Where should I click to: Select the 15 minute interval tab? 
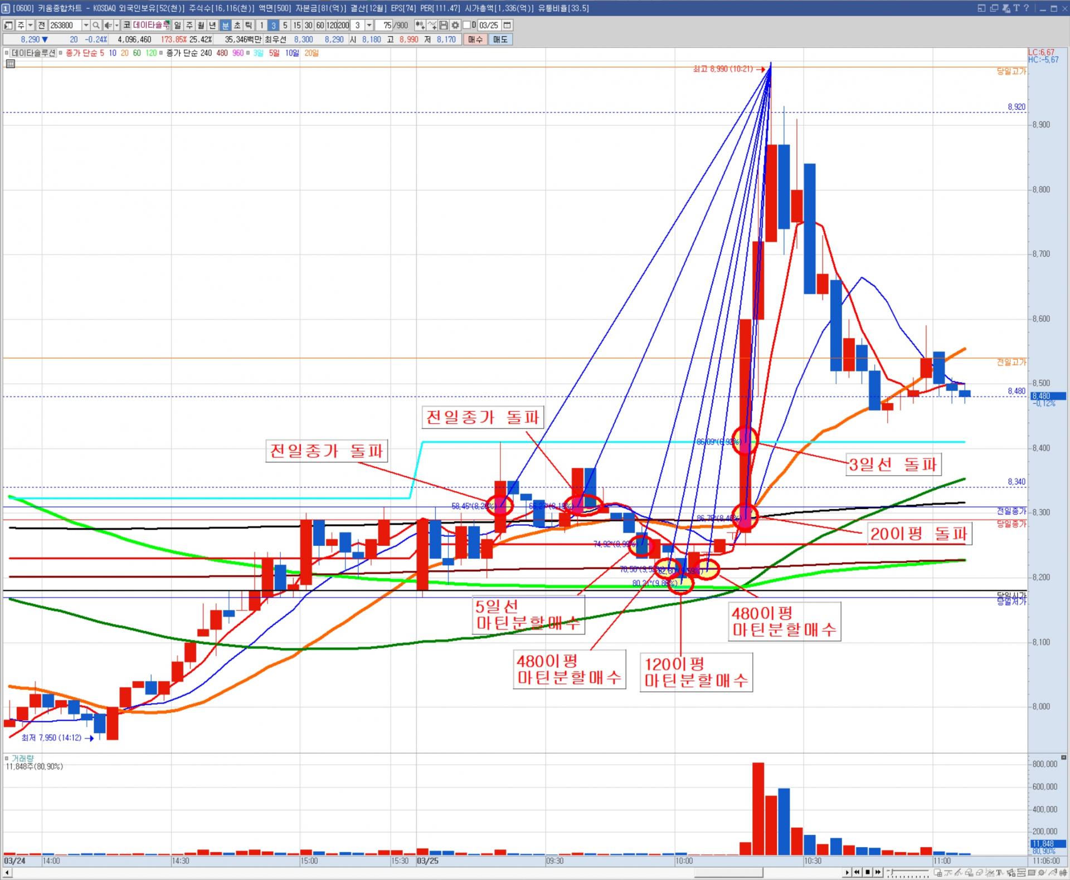pos(296,25)
